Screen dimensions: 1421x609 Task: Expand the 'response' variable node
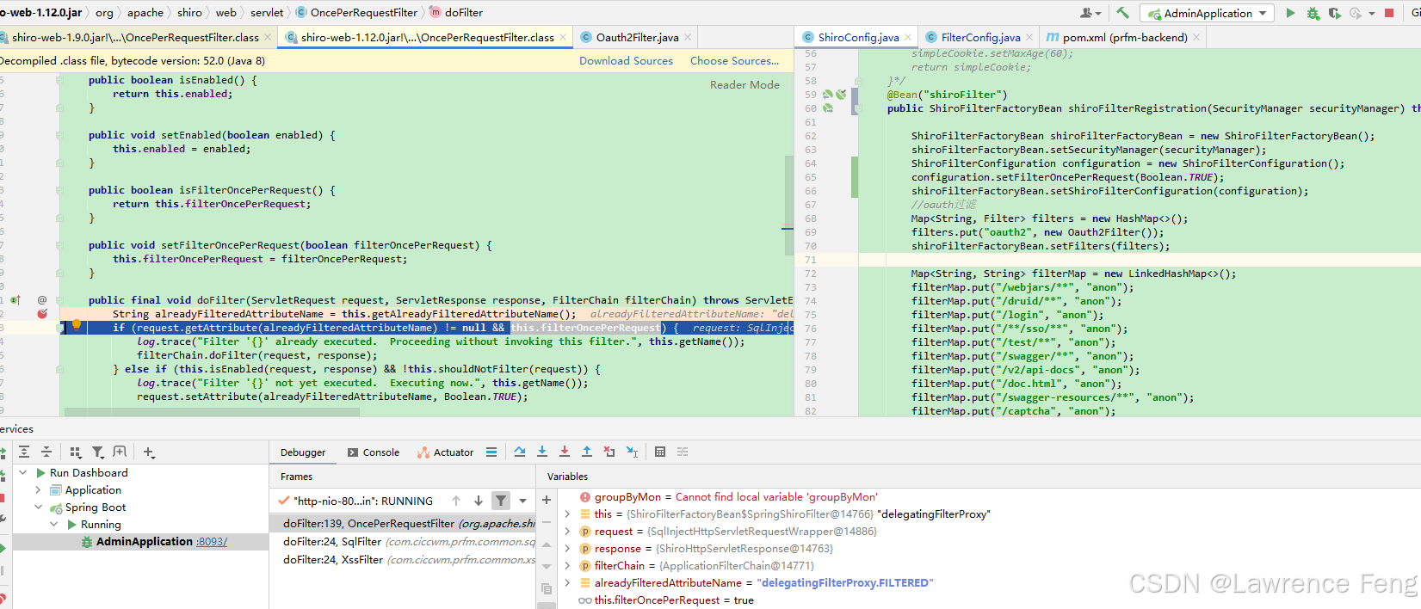pos(567,549)
